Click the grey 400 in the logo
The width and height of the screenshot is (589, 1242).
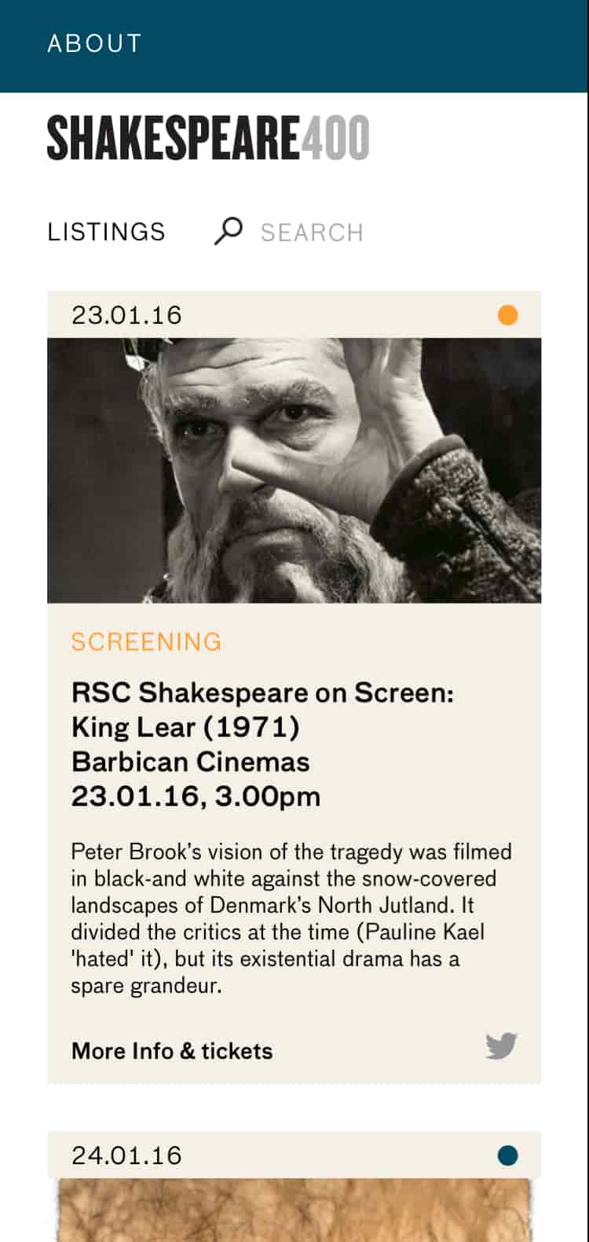pyautogui.click(x=335, y=138)
